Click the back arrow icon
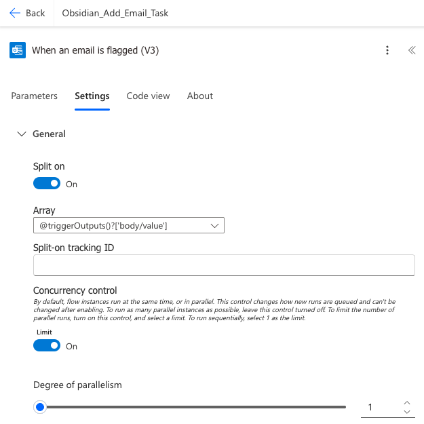Screen dimensions: 424x424 click(15, 13)
